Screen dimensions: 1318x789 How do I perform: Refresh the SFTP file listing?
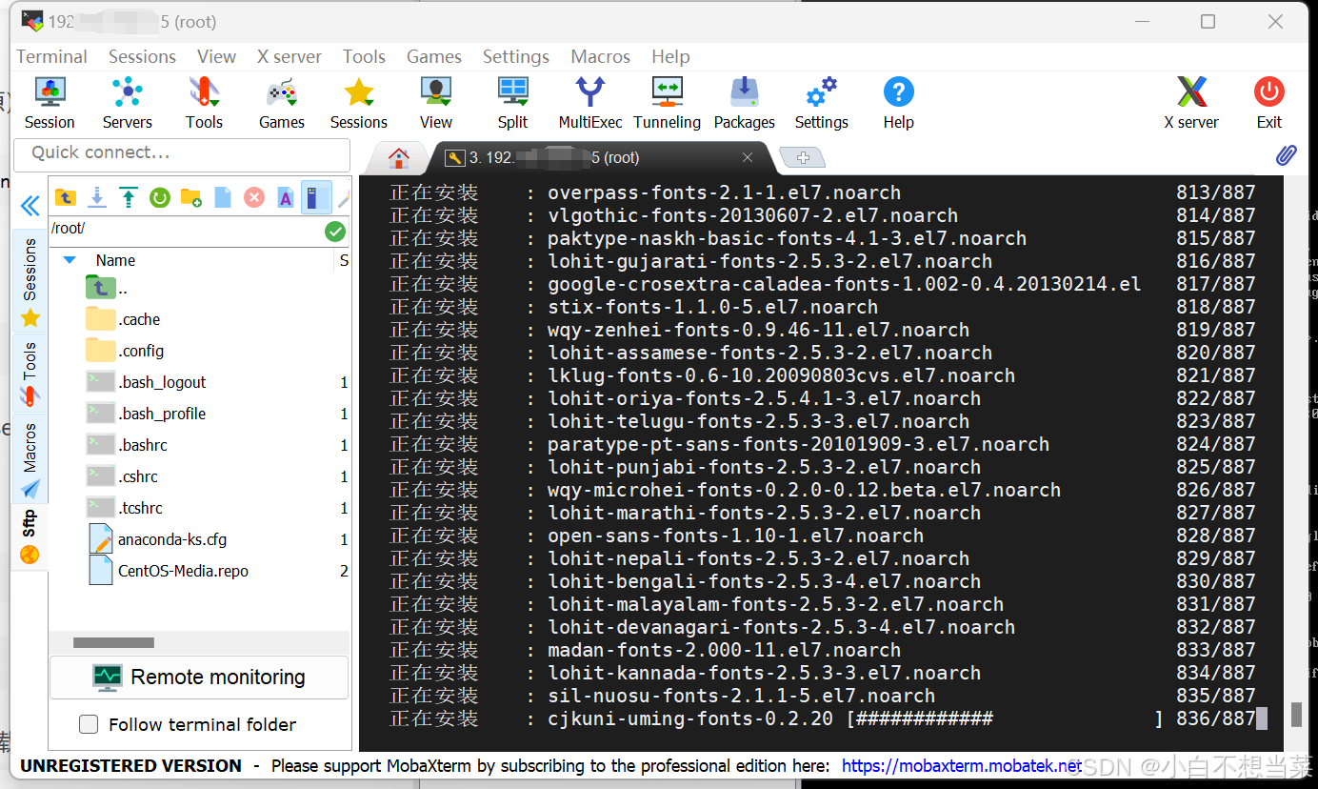pos(159,197)
